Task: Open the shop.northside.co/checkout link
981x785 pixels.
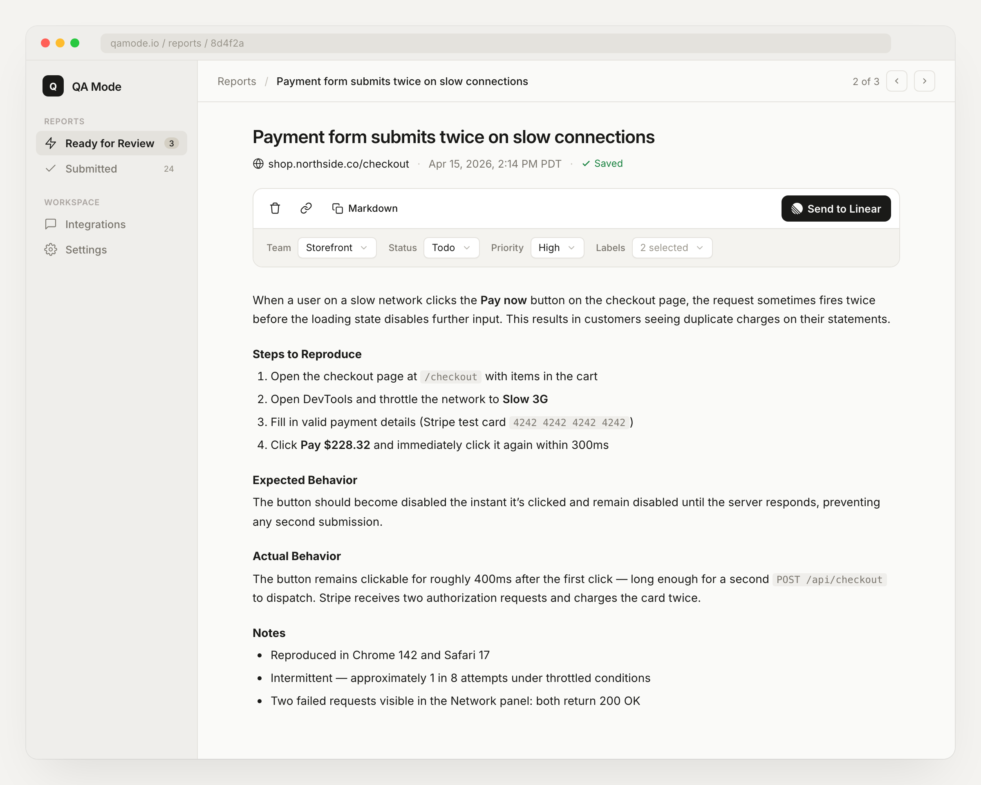Action: tap(338, 164)
